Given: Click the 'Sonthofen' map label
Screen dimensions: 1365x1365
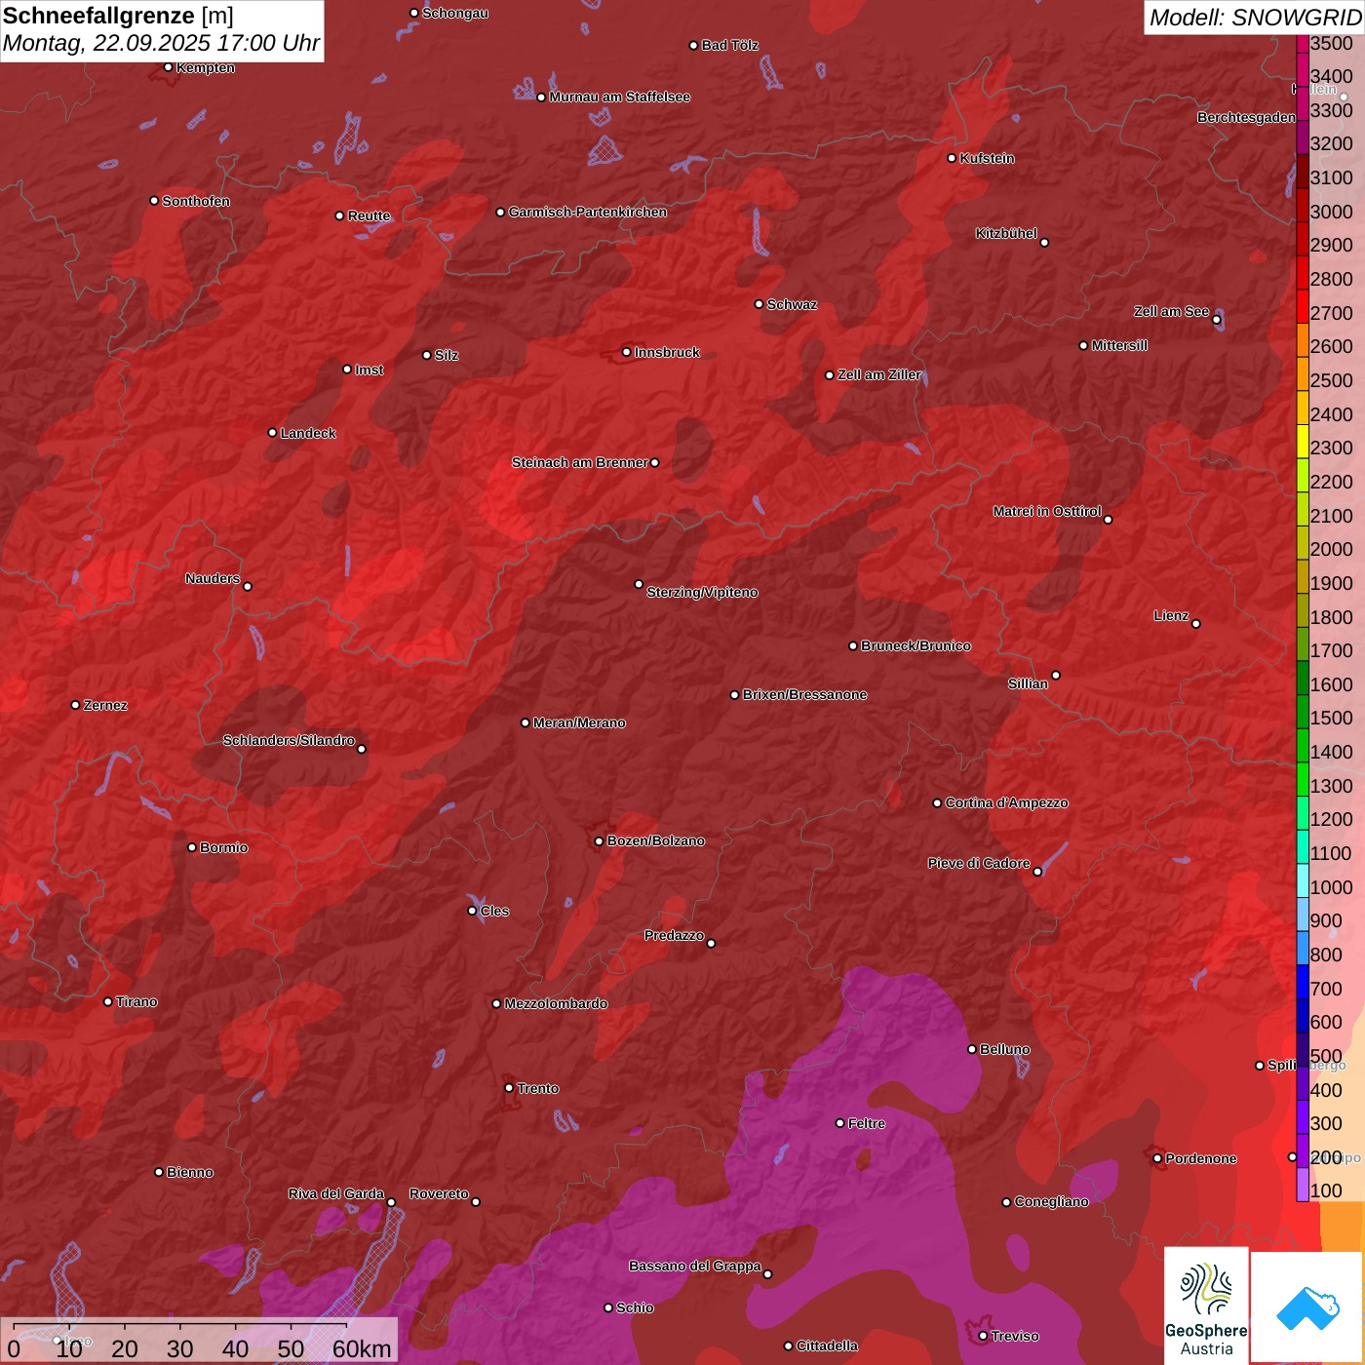Looking at the screenshot, I should pos(196,202).
